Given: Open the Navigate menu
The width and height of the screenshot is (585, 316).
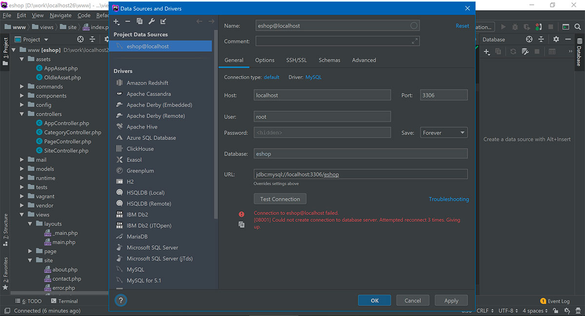Looking at the screenshot, I should pyautogui.click(x=60, y=15).
